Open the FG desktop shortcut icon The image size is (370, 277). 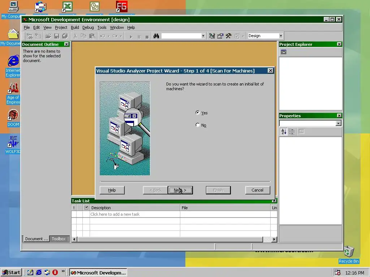[x=122, y=6]
